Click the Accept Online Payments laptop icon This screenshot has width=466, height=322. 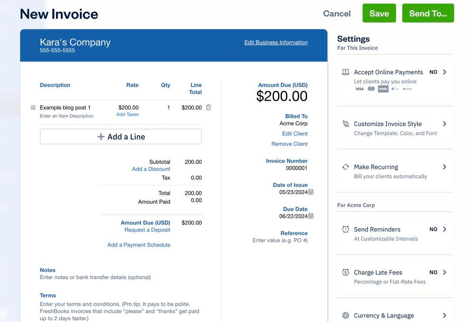click(345, 71)
